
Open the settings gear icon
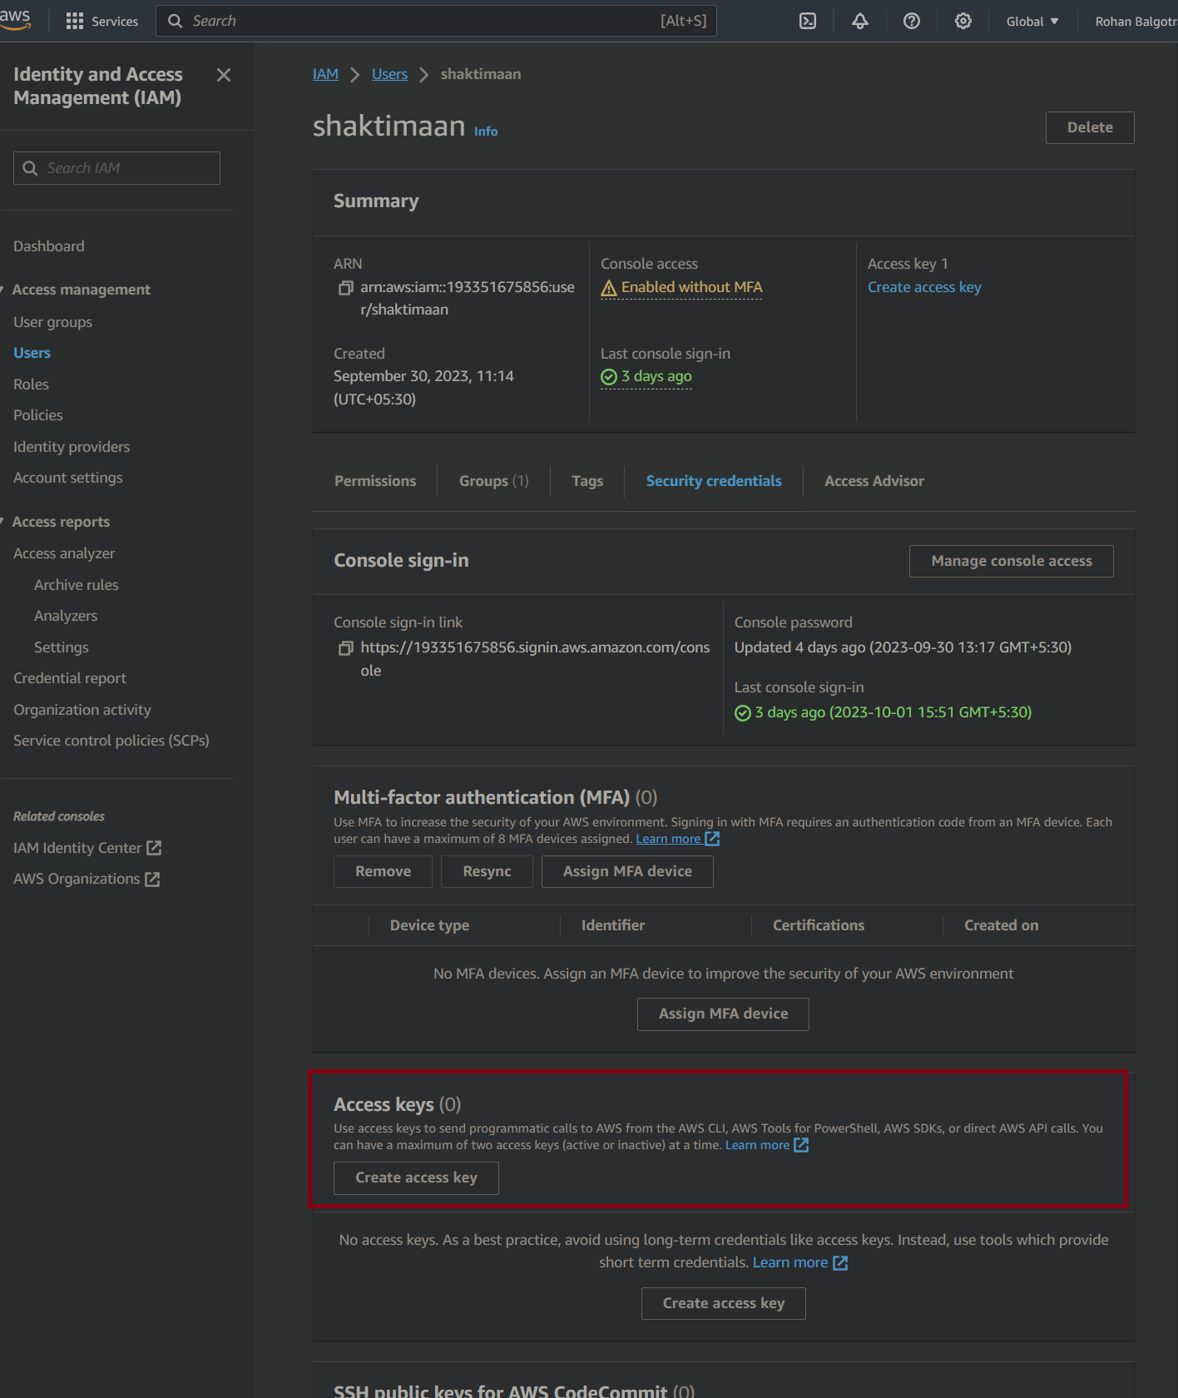[963, 21]
